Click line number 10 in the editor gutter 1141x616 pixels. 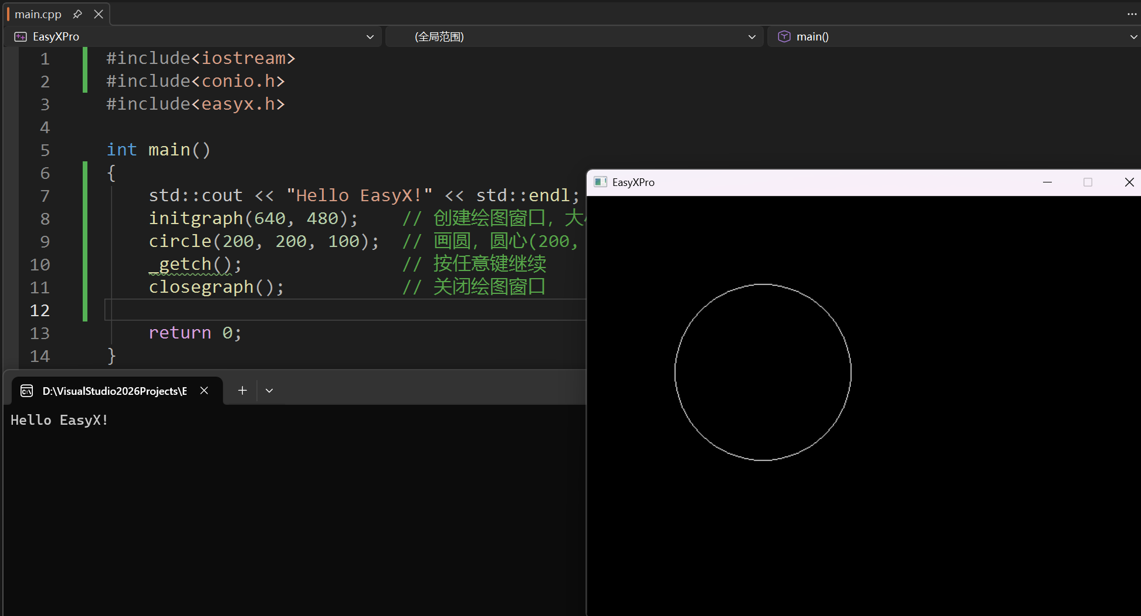click(40, 265)
